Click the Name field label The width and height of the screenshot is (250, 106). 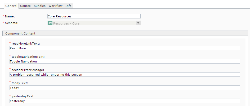pyautogui.click(x=10, y=16)
